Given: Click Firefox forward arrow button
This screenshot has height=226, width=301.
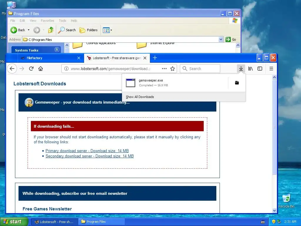Looking at the screenshot, I should pos(22,69).
